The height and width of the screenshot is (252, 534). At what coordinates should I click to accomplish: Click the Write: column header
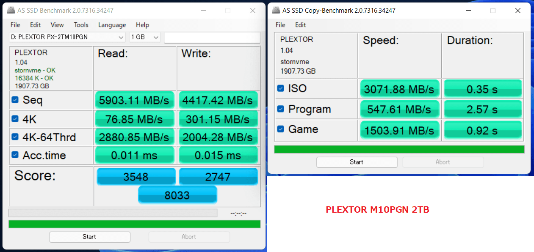tap(196, 54)
